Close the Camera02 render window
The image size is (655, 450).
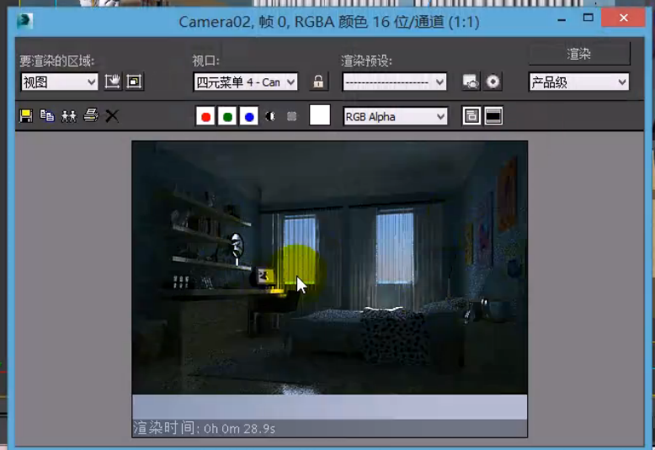tap(624, 18)
